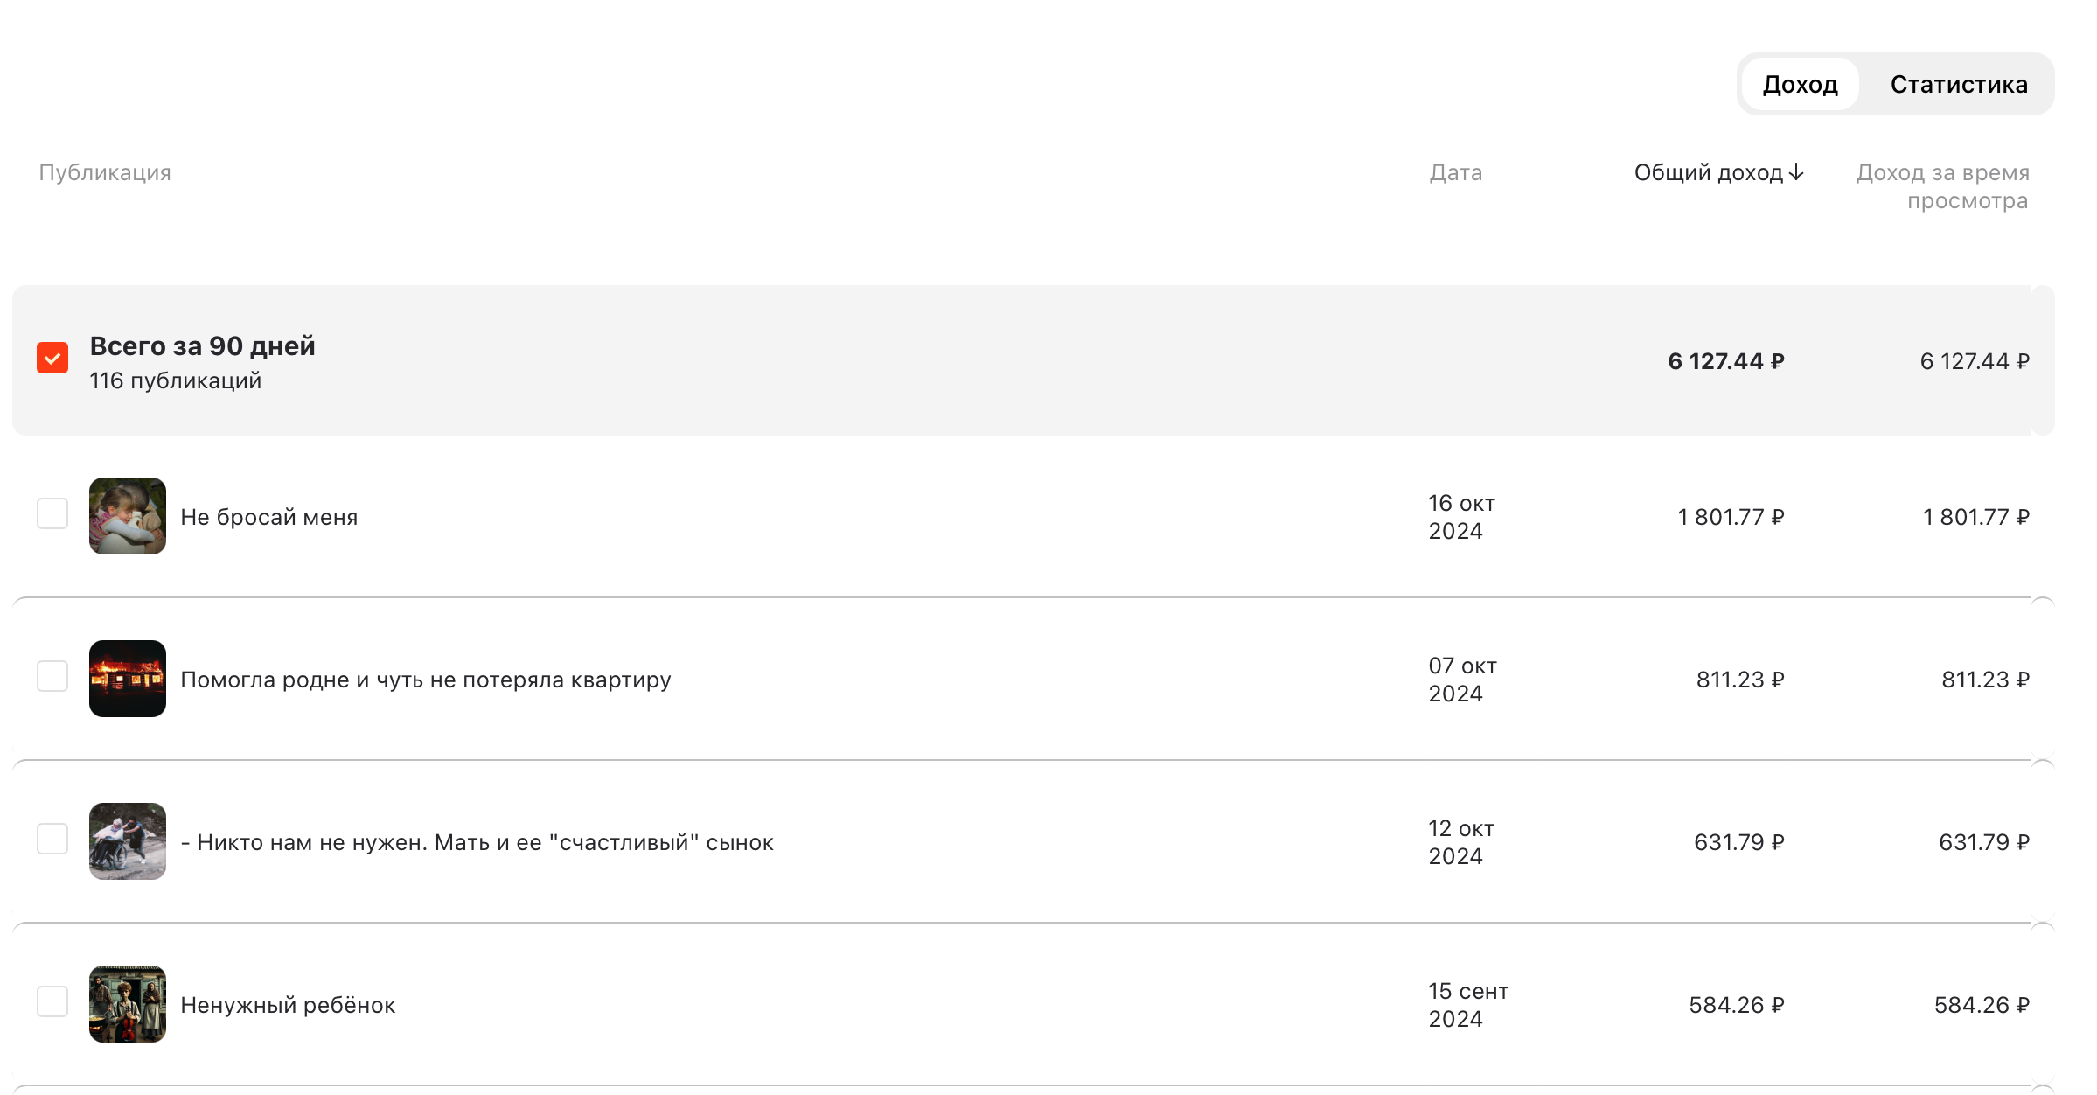The image size is (2097, 1095).
Task: Click the sort arrow beside Общий доход
Action: [1795, 172]
